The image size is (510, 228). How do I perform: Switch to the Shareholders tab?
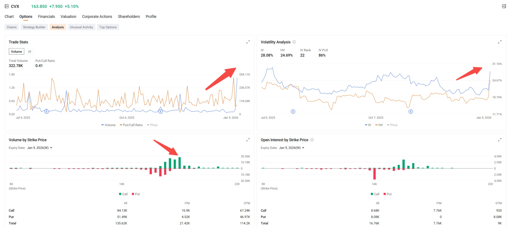tap(129, 17)
